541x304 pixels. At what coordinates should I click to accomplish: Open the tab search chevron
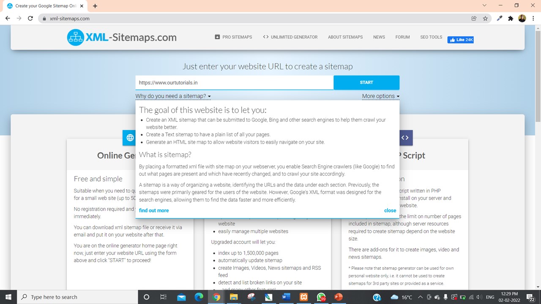coord(484,5)
